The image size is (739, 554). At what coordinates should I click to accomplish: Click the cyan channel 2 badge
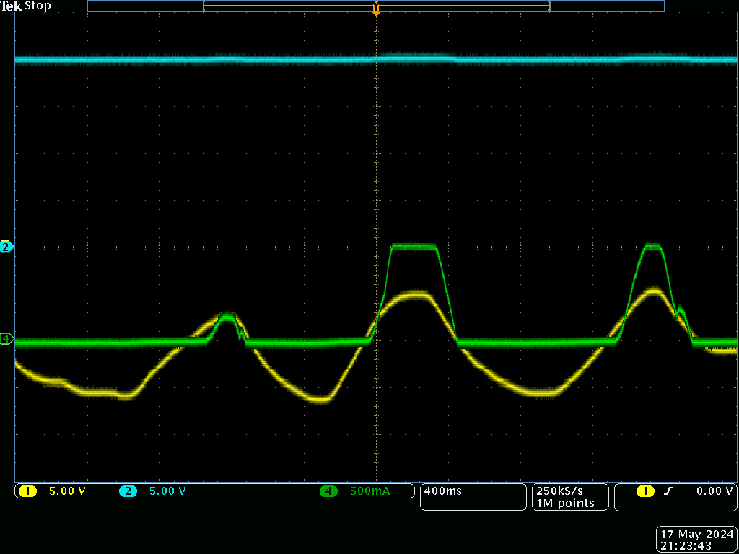point(128,491)
